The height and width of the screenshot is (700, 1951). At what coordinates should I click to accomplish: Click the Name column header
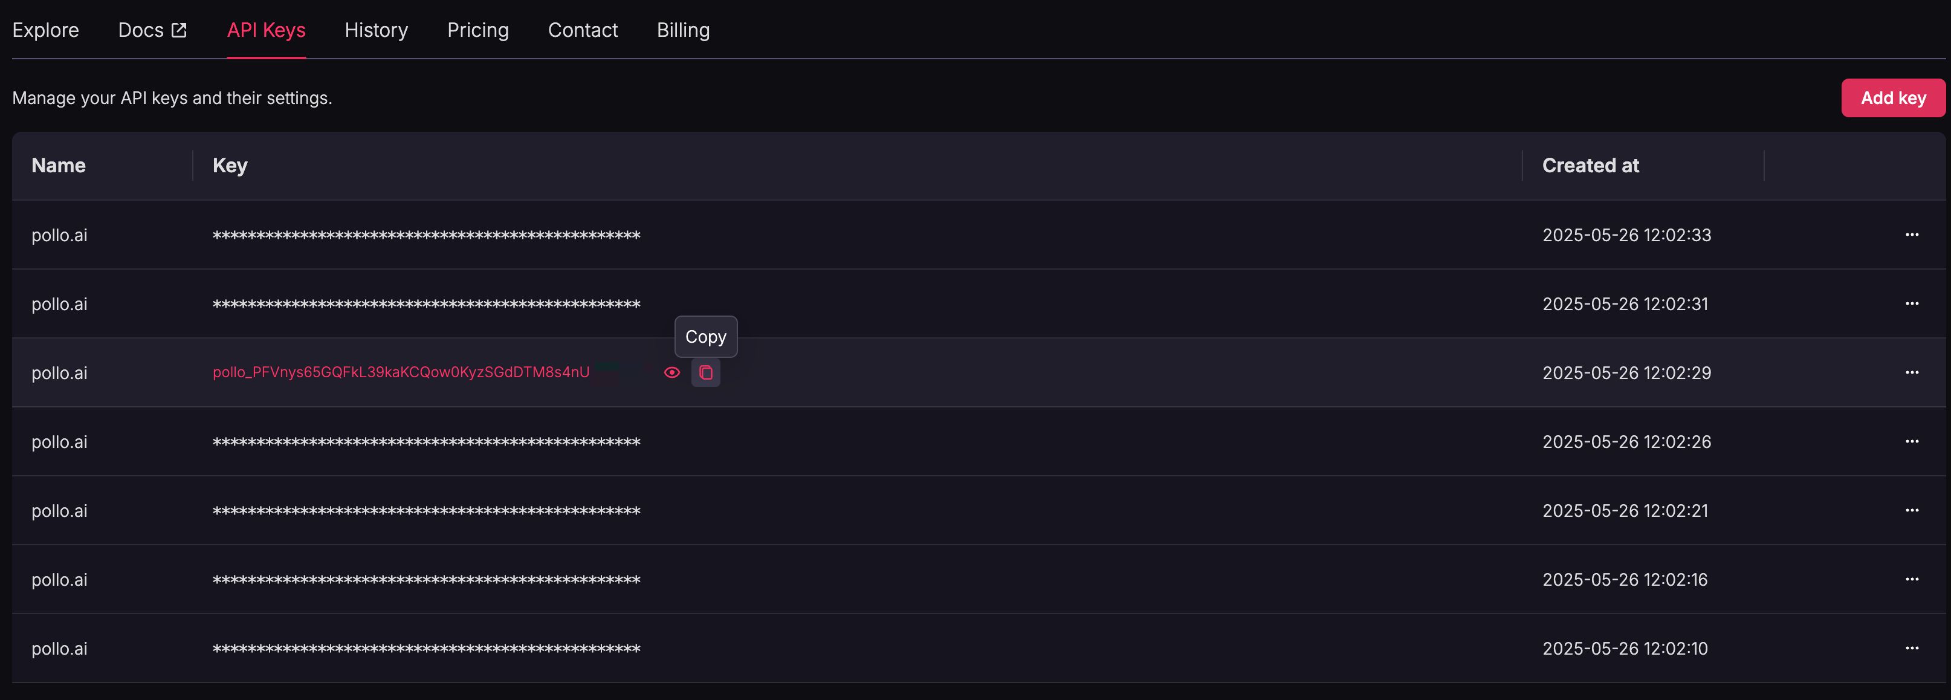pyautogui.click(x=58, y=166)
